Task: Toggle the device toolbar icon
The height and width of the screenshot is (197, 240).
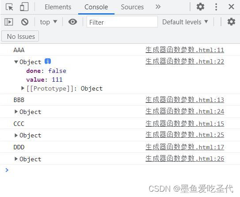Action: pos(24,7)
